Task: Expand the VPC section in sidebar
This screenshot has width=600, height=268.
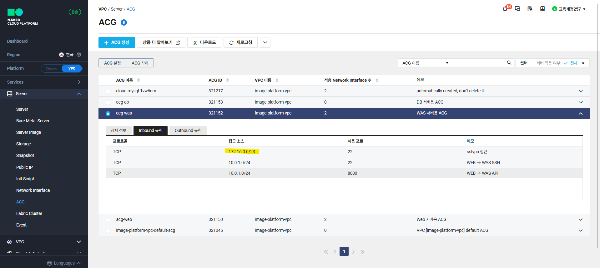Action: 44,242
